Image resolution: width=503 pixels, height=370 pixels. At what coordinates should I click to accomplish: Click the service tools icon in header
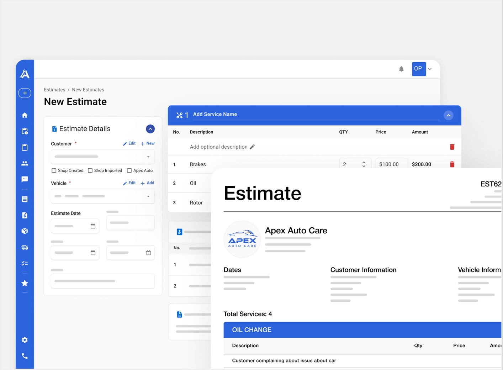tap(179, 115)
